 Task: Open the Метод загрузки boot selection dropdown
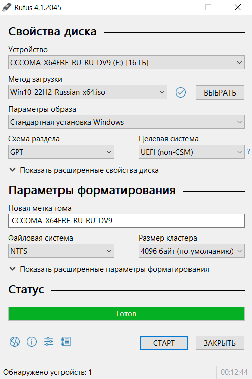point(88,92)
